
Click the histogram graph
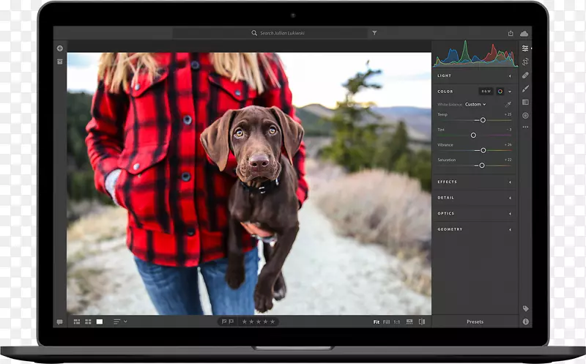click(475, 53)
